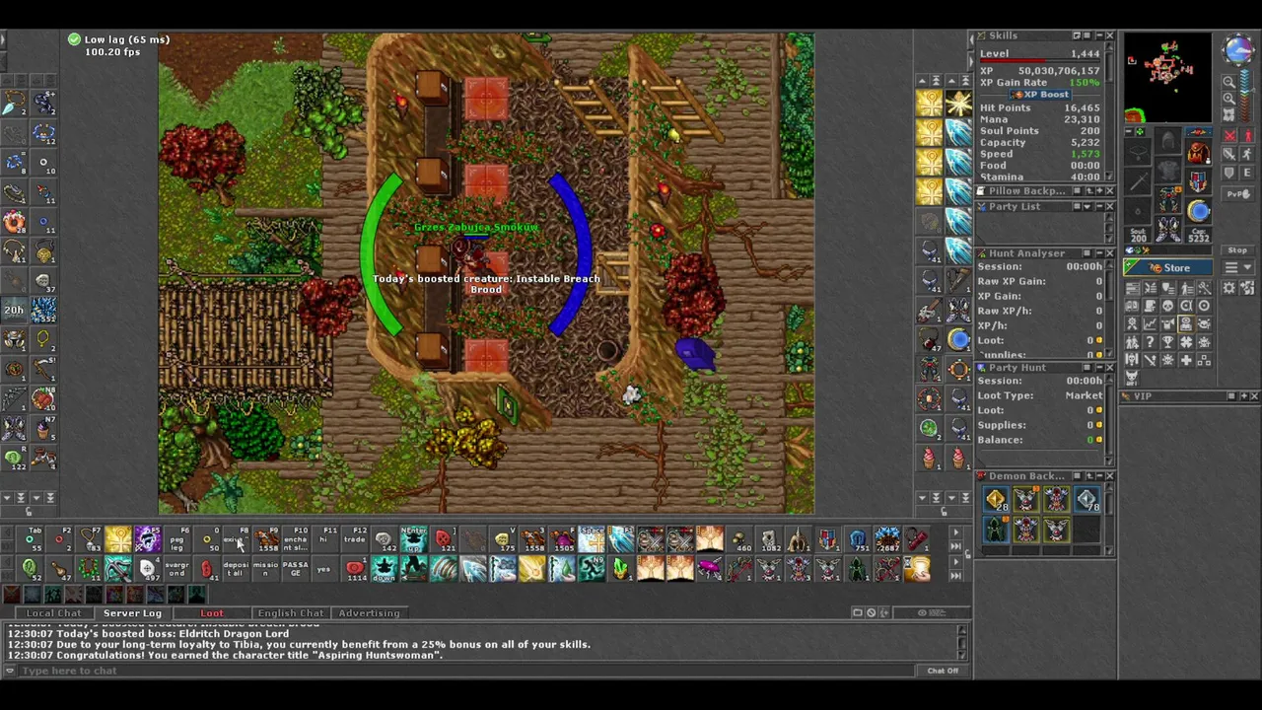Screen dimensions: 1262x710
Task: Open the Store
Action: tap(1168, 267)
